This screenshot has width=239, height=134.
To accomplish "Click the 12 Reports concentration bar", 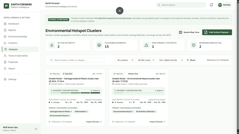I will pyautogui.click(x=75, y=93).
